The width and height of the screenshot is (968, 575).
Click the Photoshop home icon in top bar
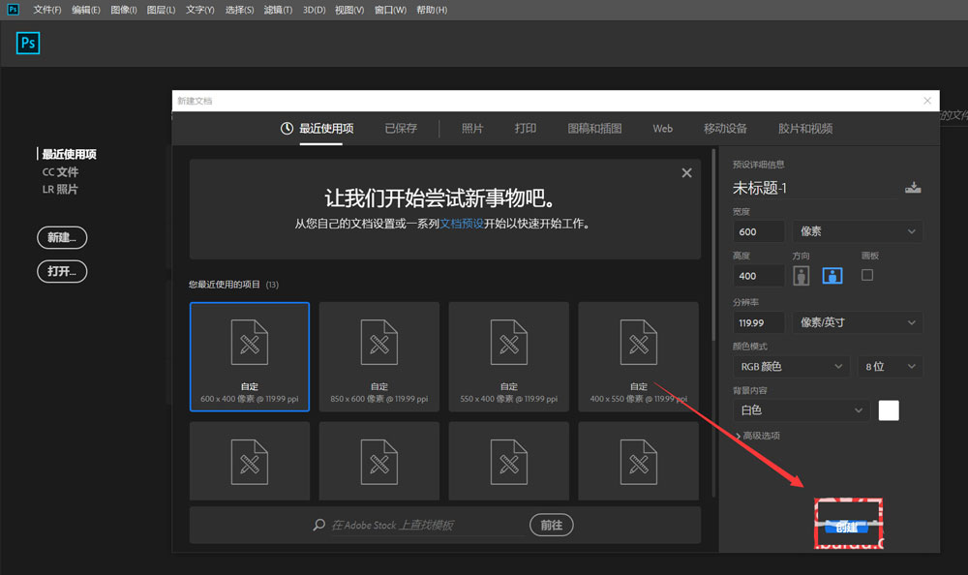point(27,43)
